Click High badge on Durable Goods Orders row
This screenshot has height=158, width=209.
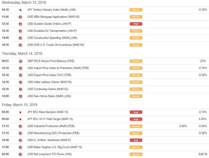click(x=136, y=24)
